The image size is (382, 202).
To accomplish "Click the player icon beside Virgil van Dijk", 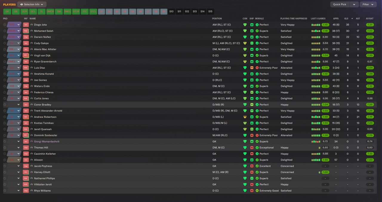I will pos(32,55).
